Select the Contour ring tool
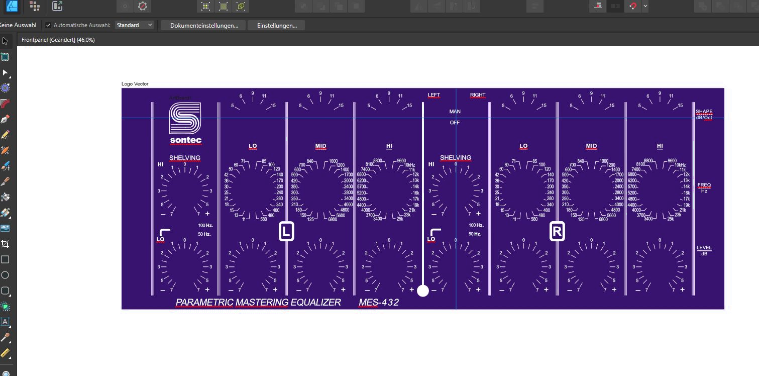The image size is (759, 376). [x=6, y=88]
